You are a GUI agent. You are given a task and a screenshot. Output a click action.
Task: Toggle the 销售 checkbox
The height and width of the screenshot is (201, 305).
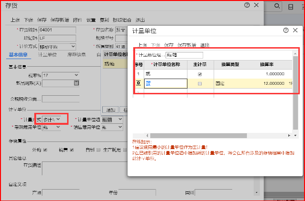(72, 150)
